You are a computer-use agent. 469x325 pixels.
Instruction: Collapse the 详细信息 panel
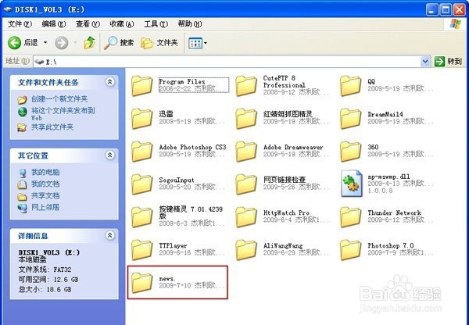[109, 236]
